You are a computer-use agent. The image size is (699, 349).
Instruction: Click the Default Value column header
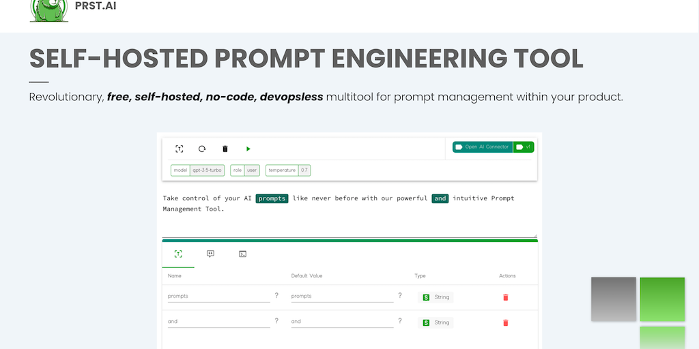tap(306, 276)
